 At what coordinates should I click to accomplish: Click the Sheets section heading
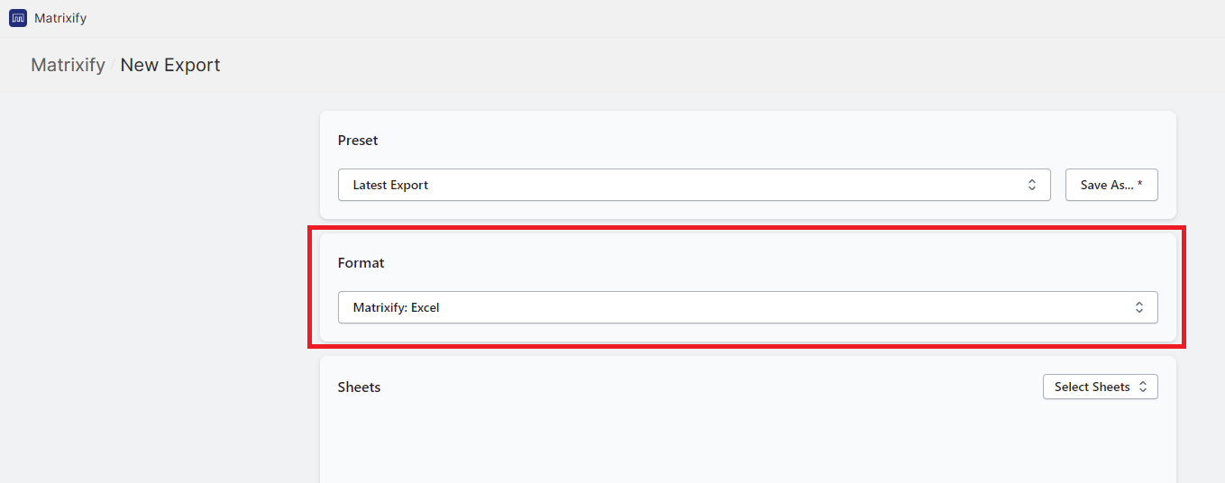(359, 387)
